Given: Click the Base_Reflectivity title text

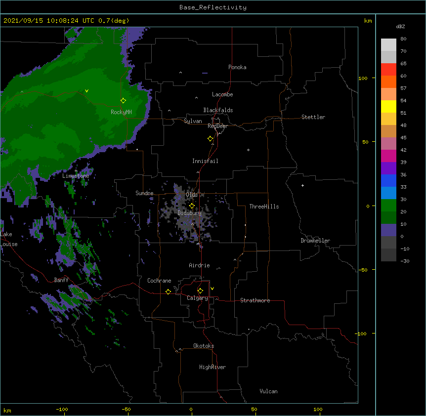Looking at the screenshot, I should pos(213,7).
